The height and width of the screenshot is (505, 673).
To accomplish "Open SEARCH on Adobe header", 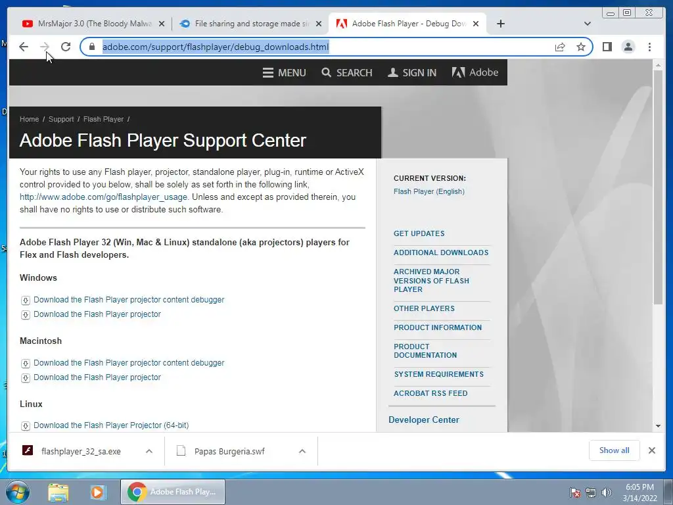I will pyautogui.click(x=347, y=72).
